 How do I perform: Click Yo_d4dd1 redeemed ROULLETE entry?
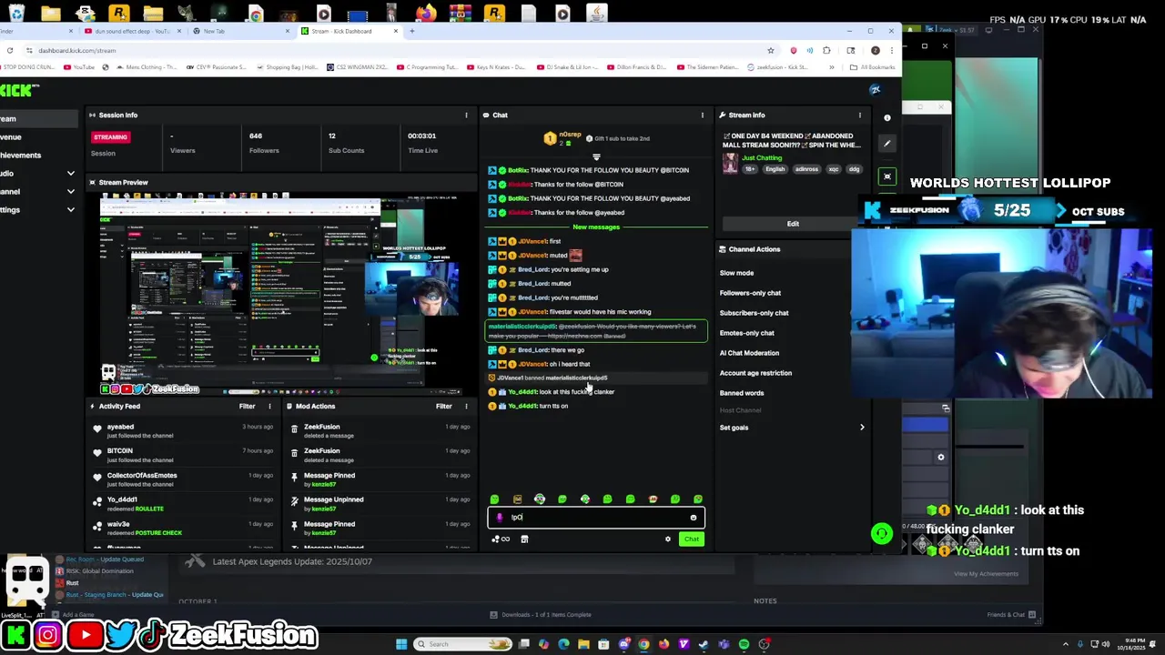click(x=182, y=504)
